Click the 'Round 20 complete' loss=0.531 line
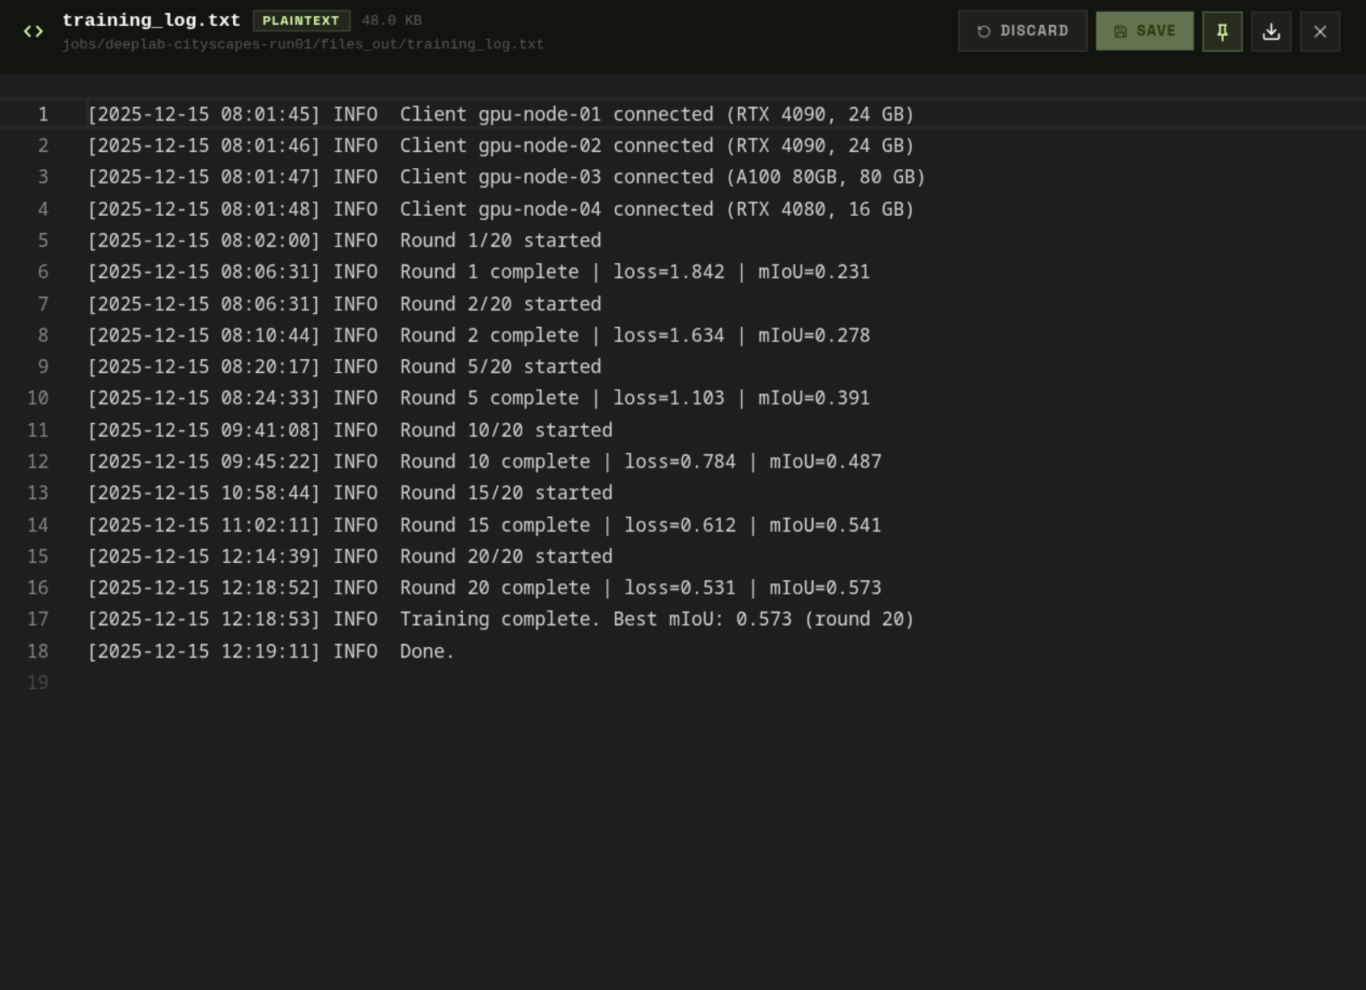Screen dimensions: 1366x990 coord(485,587)
